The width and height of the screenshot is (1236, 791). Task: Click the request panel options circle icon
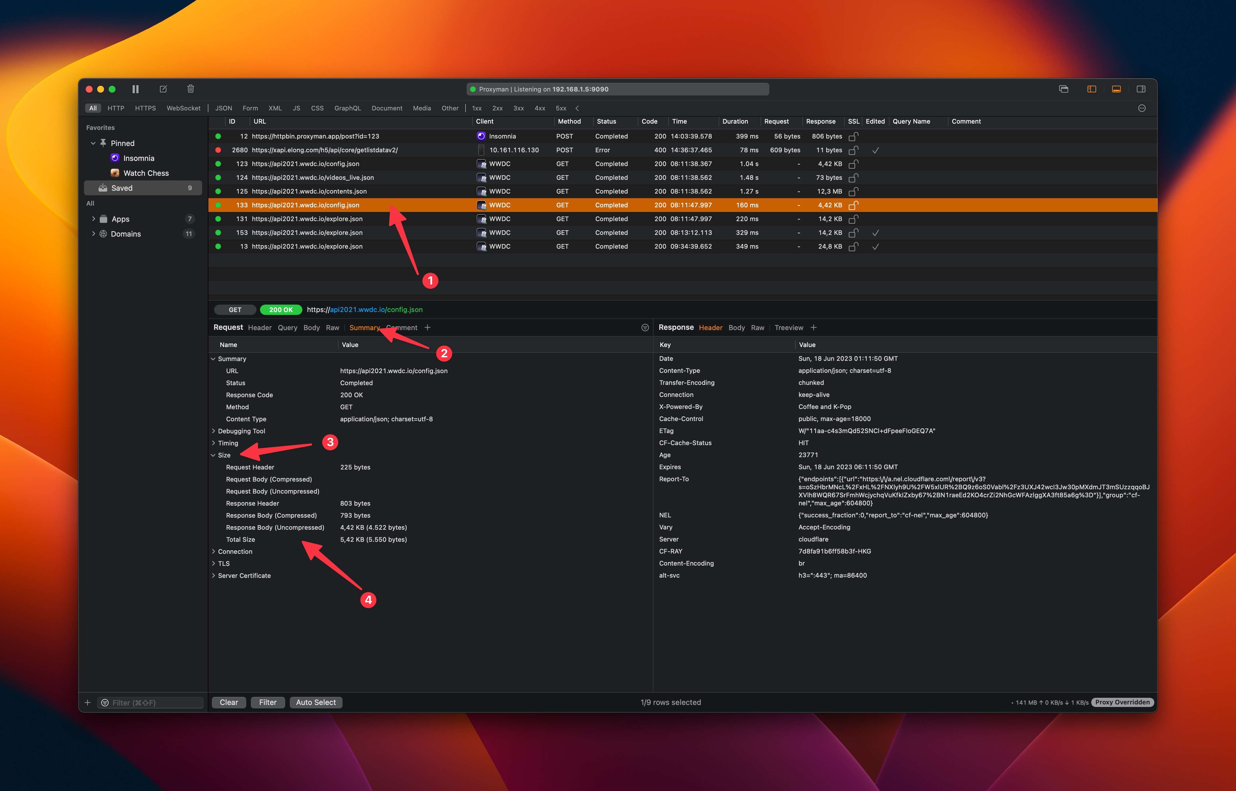point(645,328)
